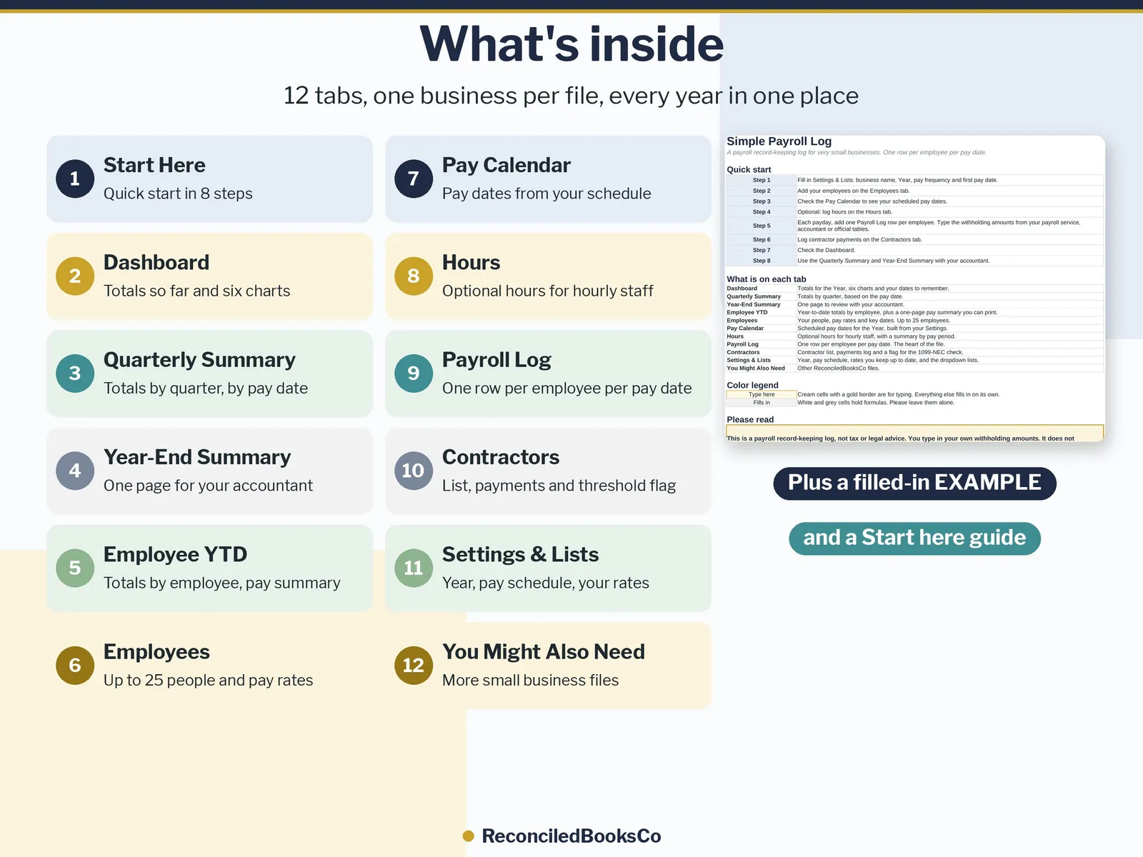Click the number 3 badge beside Quarterly Summary

point(75,373)
